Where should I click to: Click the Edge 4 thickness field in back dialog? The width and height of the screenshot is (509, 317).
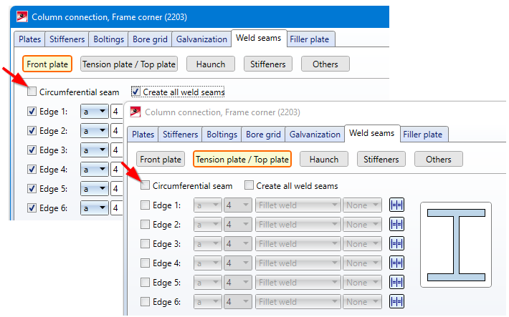(115, 170)
